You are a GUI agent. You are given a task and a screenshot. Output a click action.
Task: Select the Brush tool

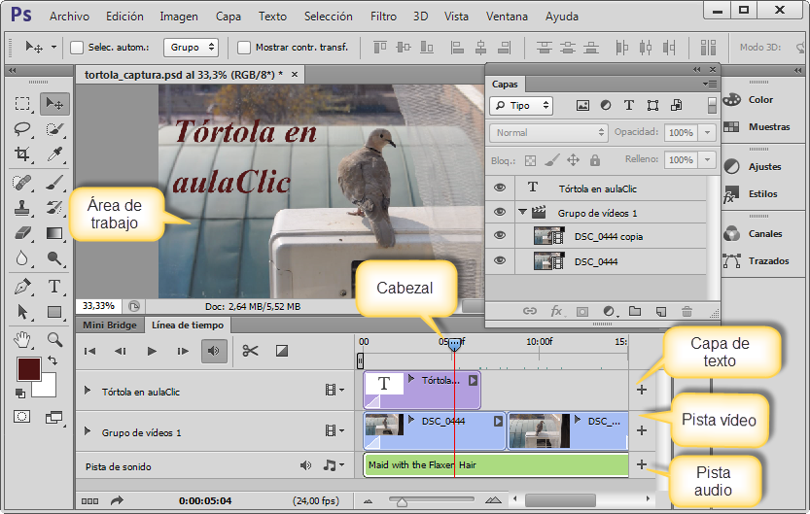click(x=54, y=182)
